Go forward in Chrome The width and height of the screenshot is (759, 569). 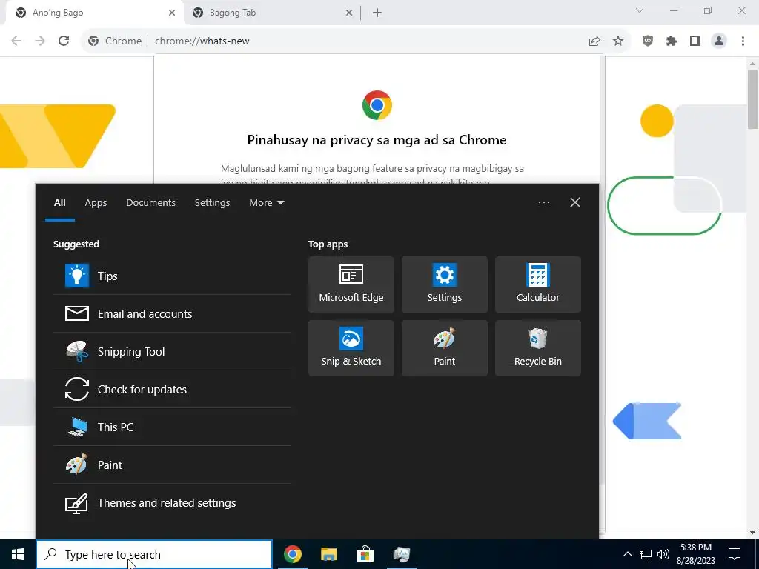coord(40,41)
